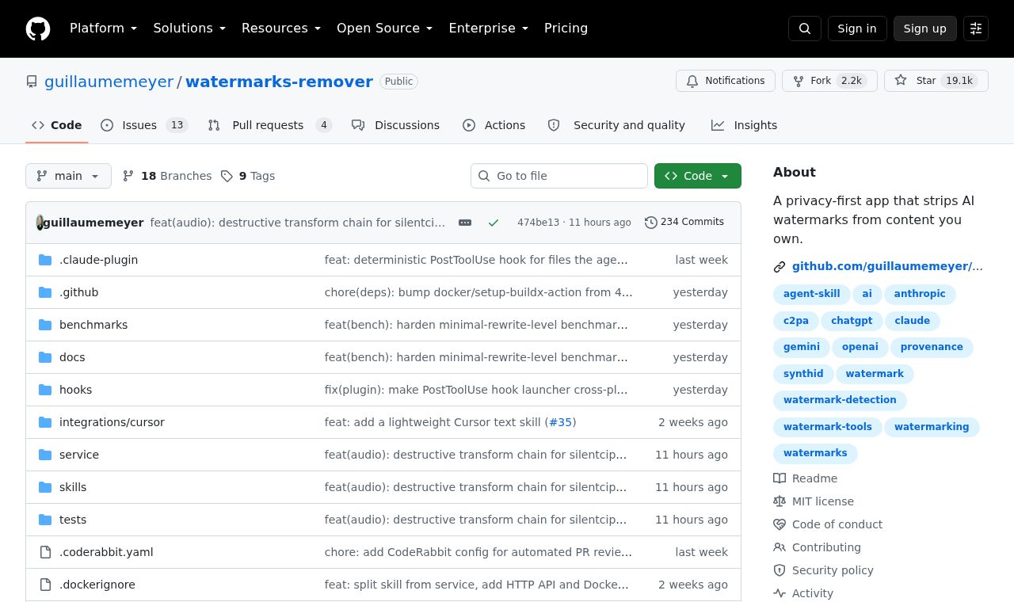Open the main branch selector dropdown
Image resolution: width=1014 pixels, height=602 pixels.
(x=68, y=176)
